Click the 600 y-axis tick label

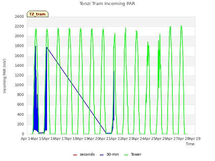(20, 104)
